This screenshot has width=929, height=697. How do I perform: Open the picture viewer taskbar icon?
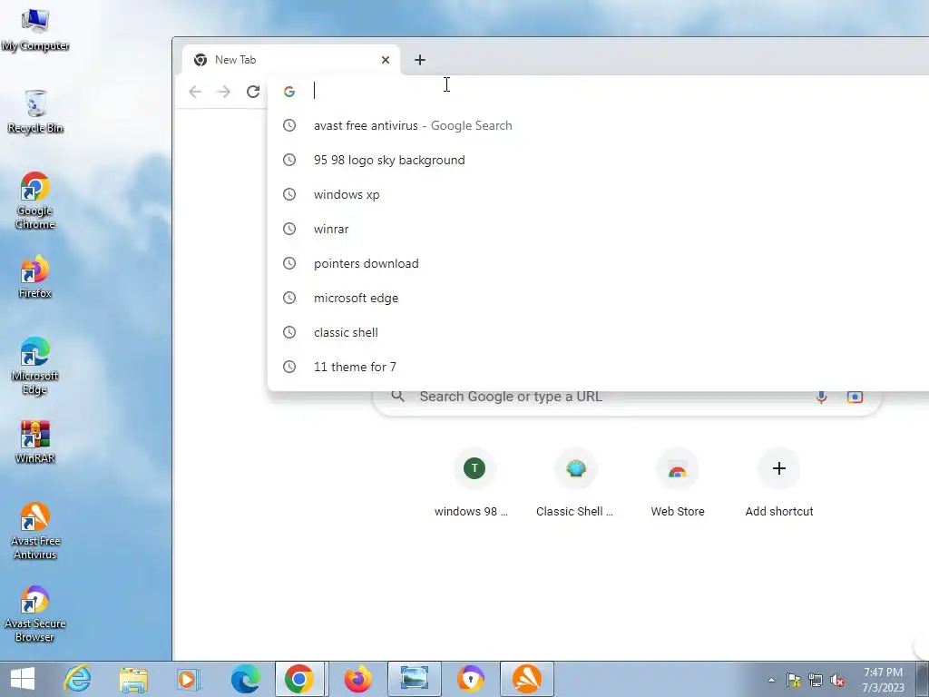click(414, 679)
